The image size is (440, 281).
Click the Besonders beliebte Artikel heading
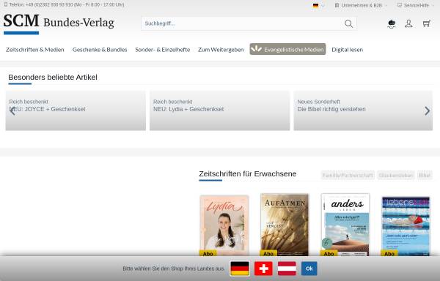(x=53, y=78)
